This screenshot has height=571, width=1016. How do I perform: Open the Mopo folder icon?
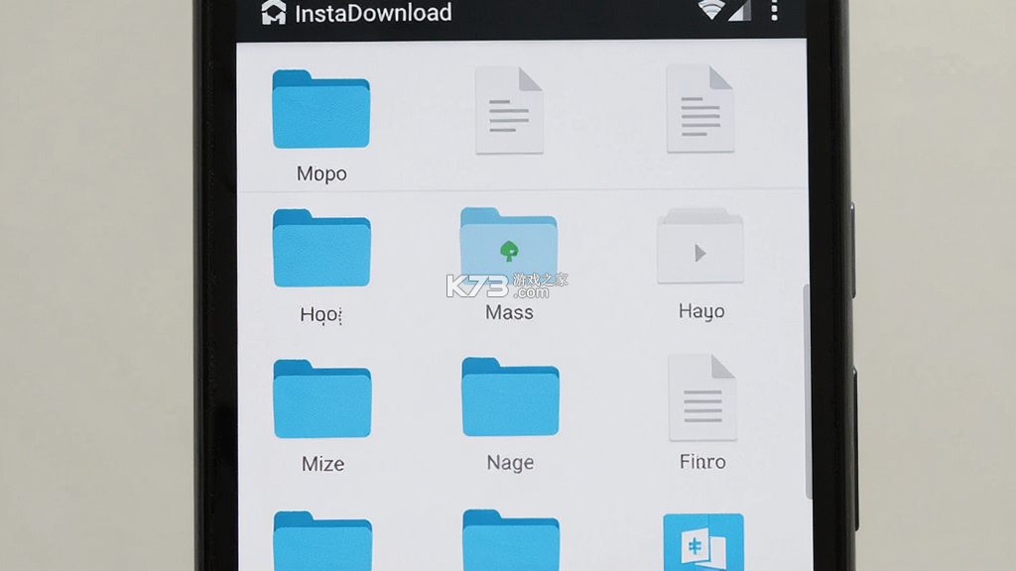click(320, 109)
